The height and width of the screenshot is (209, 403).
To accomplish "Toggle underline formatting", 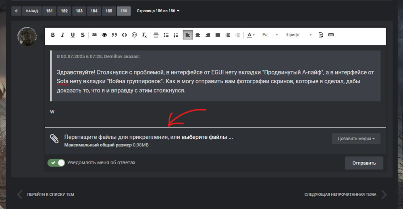I will (73, 35).
